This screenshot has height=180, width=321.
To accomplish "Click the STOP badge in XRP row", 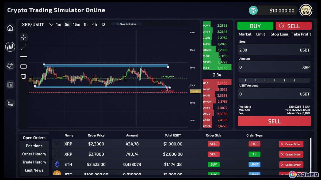I will 254,144.
